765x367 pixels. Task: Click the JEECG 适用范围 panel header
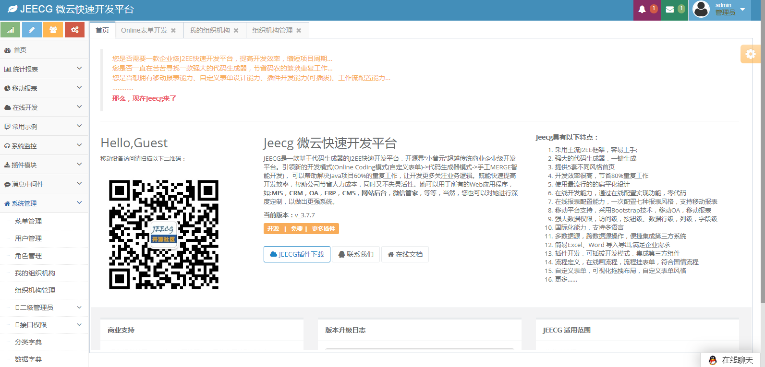click(637, 330)
